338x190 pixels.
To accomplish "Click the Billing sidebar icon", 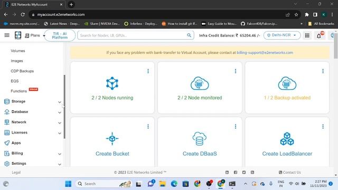I will pyautogui.click(x=7, y=154).
